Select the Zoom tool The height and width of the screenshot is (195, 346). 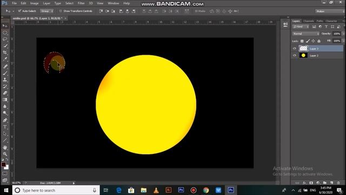(5, 154)
